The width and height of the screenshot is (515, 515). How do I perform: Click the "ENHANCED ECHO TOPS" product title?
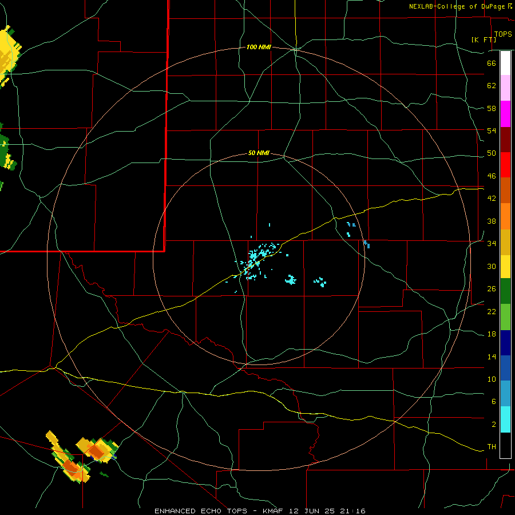click(201, 511)
